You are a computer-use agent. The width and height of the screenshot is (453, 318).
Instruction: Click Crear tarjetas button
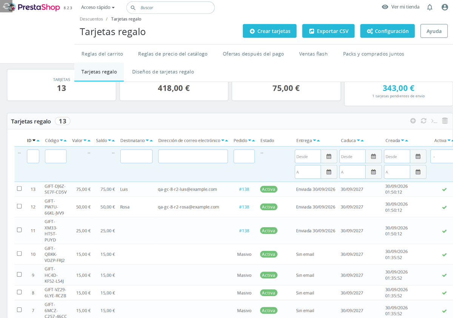click(270, 31)
